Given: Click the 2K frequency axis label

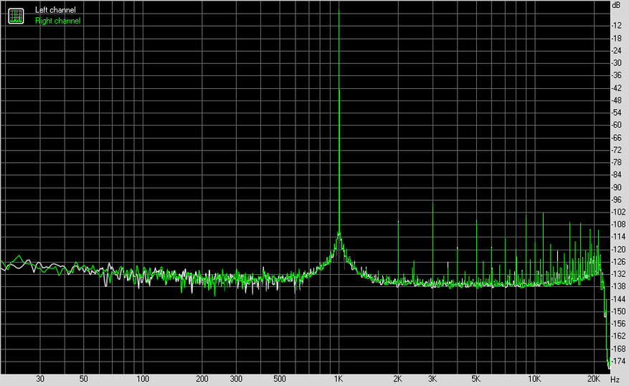Looking at the screenshot, I should 397,379.
